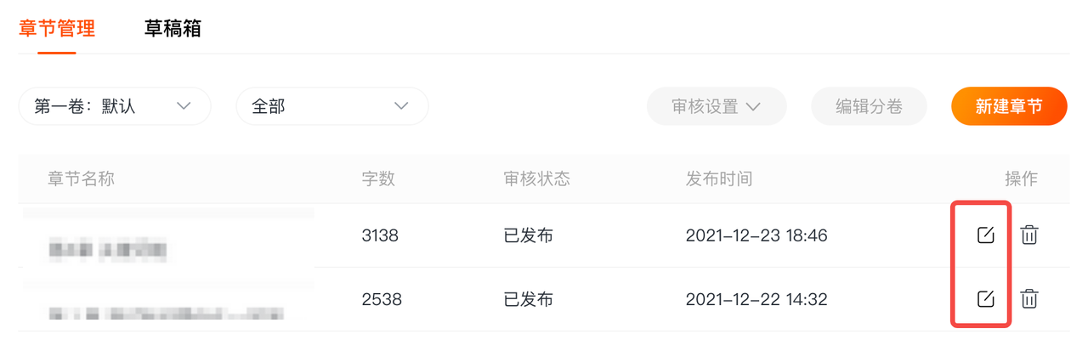Select the first chapter's blurred title

pos(106,250)
